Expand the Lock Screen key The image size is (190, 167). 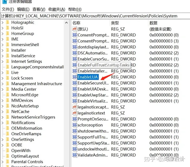tap(3, 78)
